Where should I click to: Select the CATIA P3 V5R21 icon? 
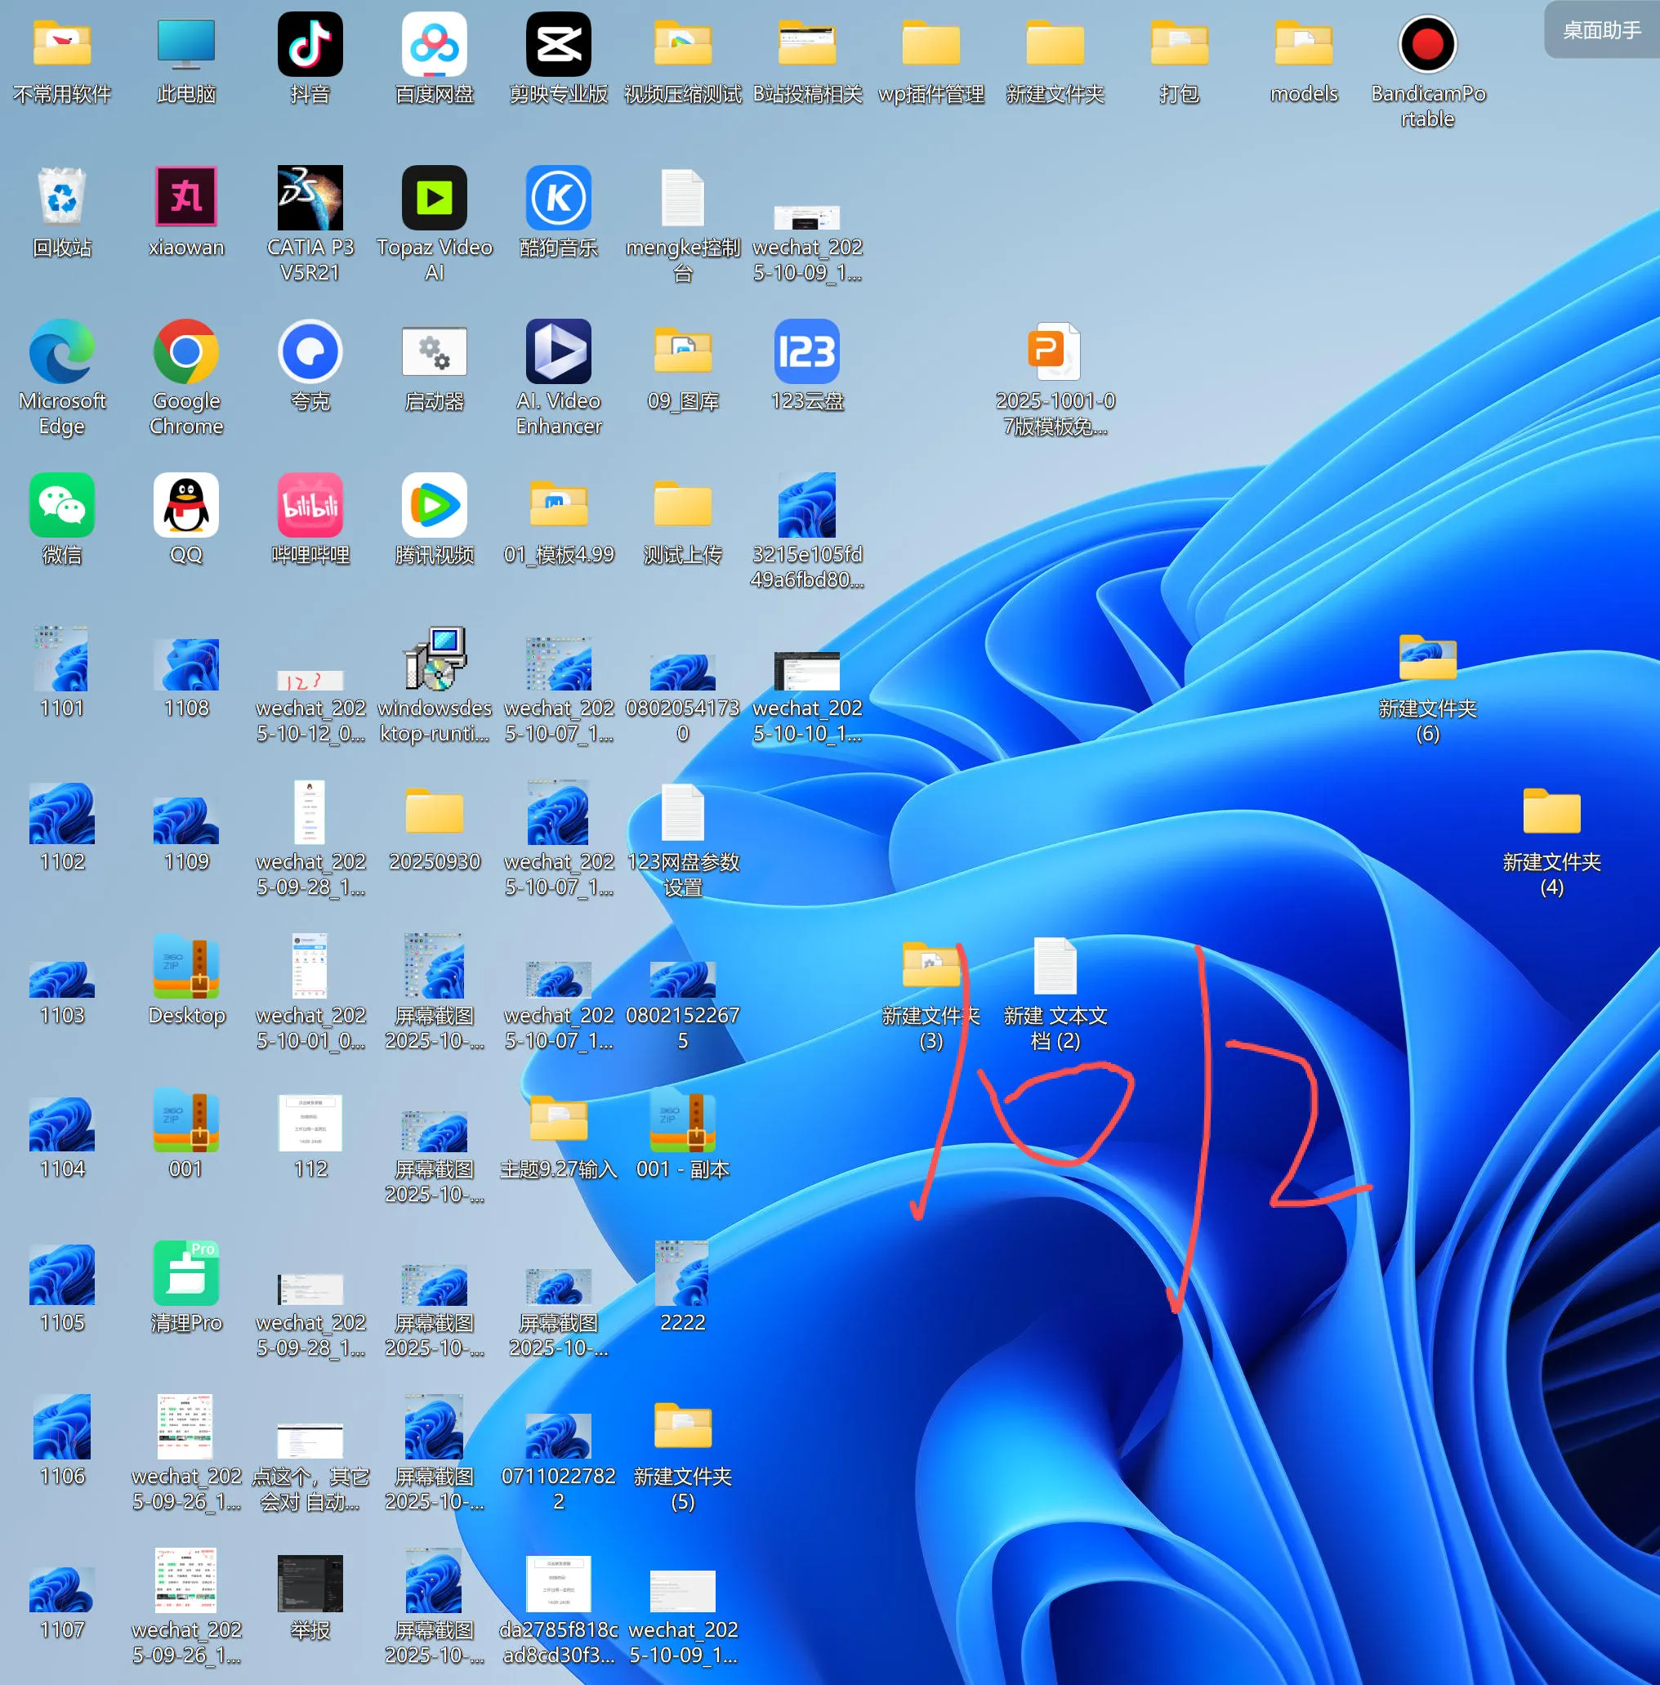point(310,198)
